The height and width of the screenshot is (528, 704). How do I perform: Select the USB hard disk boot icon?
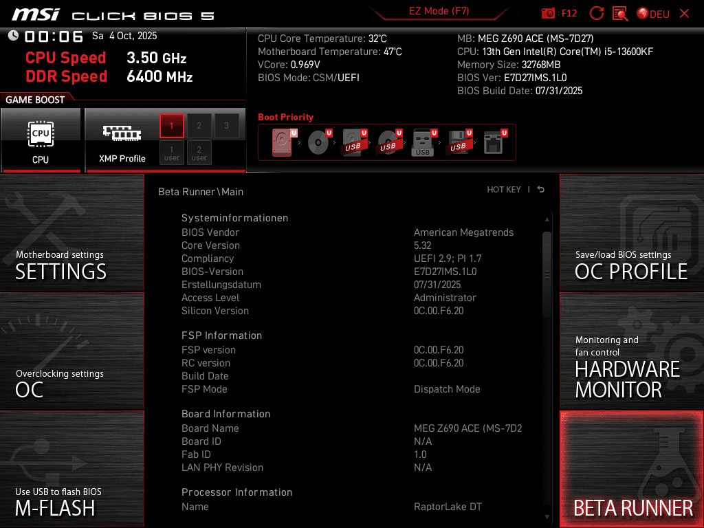(x=354, y=142)
